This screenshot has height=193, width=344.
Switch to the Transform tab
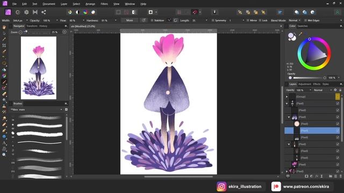coord(32,26)
